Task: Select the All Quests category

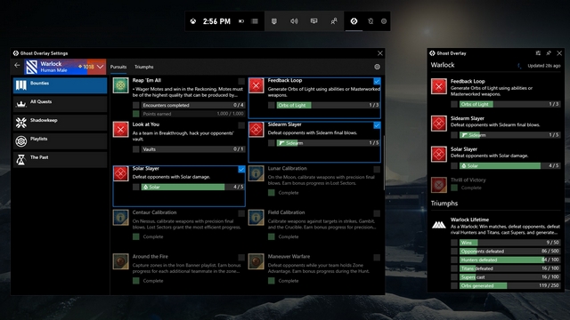Action: tap(61, 104)
